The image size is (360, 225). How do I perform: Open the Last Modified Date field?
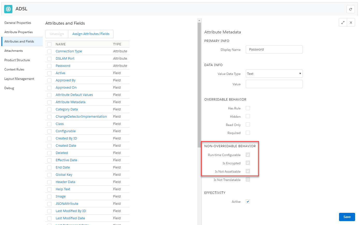click(70, 218)
